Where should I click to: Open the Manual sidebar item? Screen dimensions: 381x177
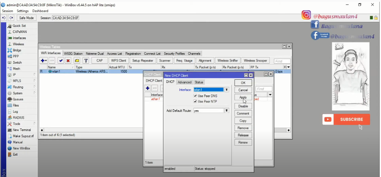pyautogui.click(x=17, y=142)
